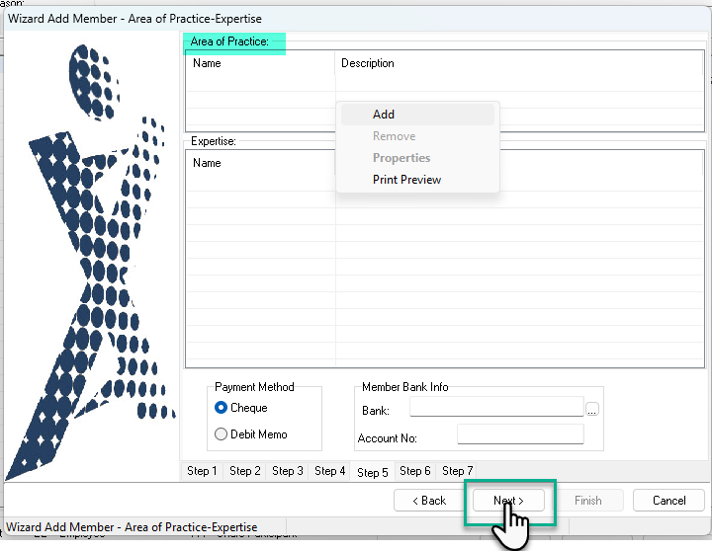Cancel the Add Member wizard
This screenshot has height=551, width=712.
point(668,501)
